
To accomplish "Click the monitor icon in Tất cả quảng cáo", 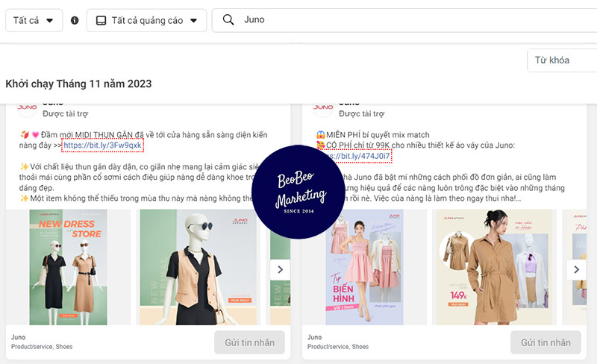I will 100,20.
